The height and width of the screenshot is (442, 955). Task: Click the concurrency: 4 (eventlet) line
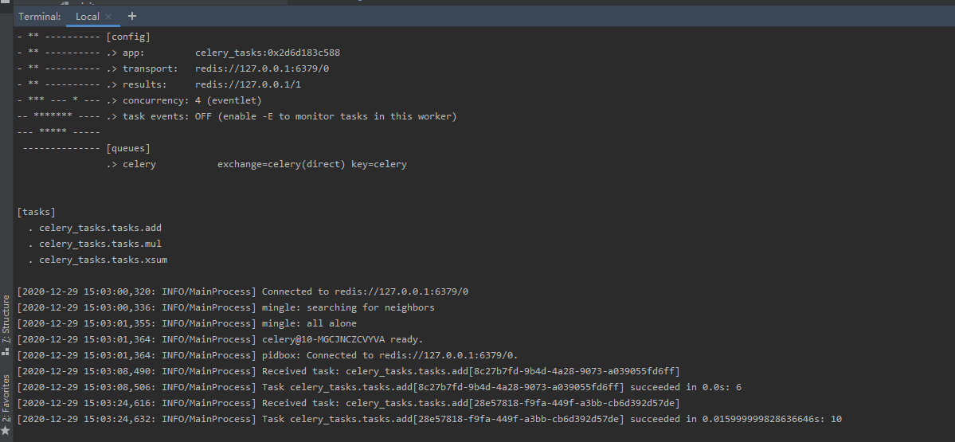[139, 100]
